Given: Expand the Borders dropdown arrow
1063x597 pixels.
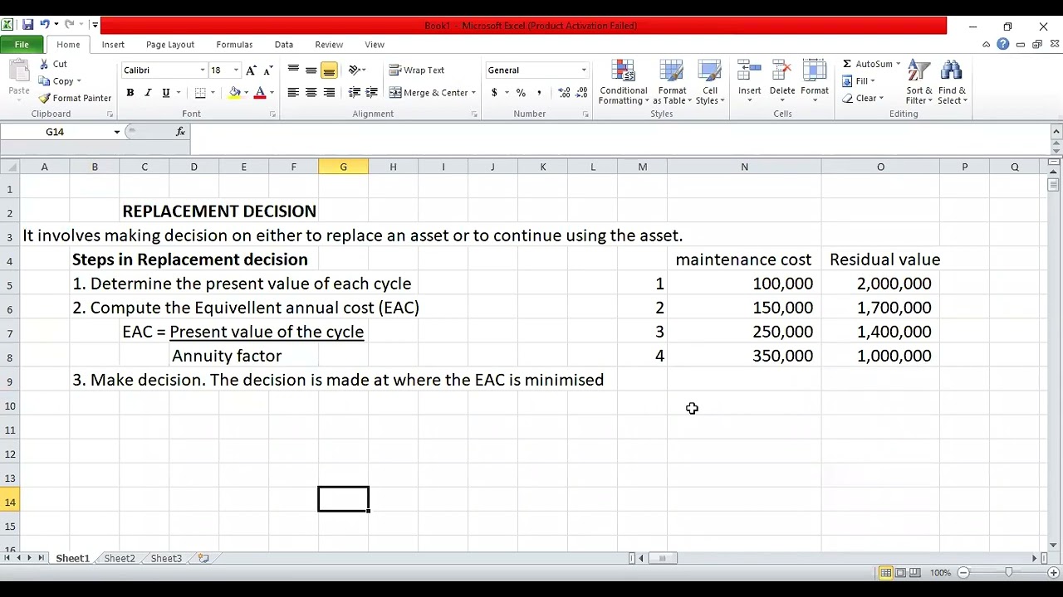Looking at the screenshot, I should point(213,93).
